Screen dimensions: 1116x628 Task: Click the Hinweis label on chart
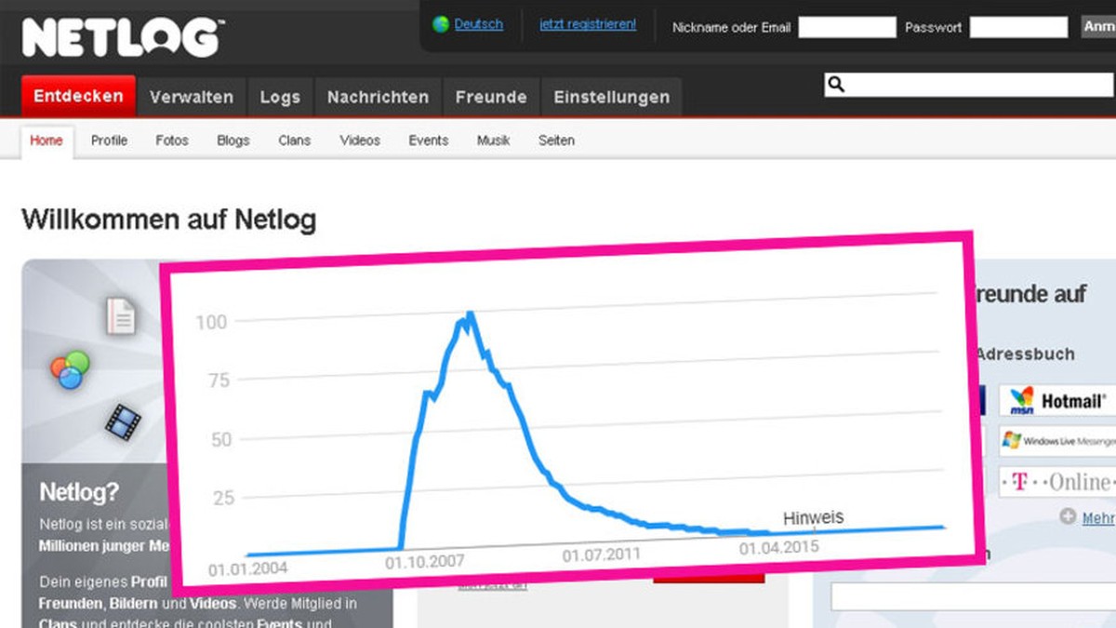coord(813,517)
